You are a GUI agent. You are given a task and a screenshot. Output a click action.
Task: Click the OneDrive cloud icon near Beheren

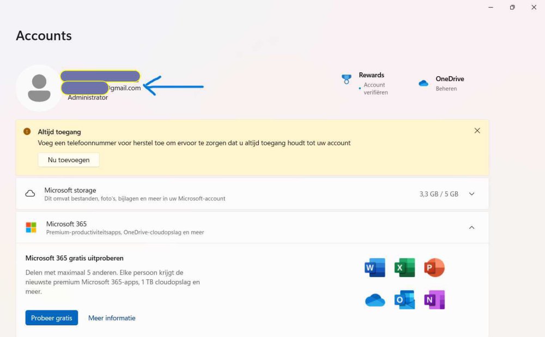point(423,83)
